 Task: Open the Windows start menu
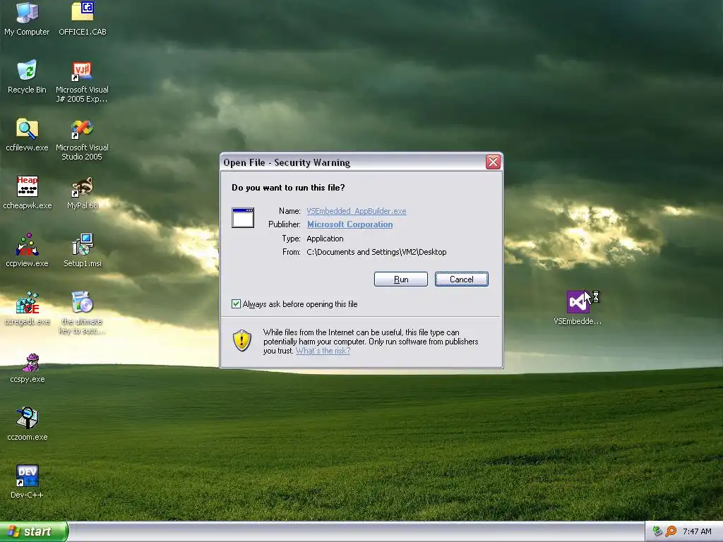[34, 531]
